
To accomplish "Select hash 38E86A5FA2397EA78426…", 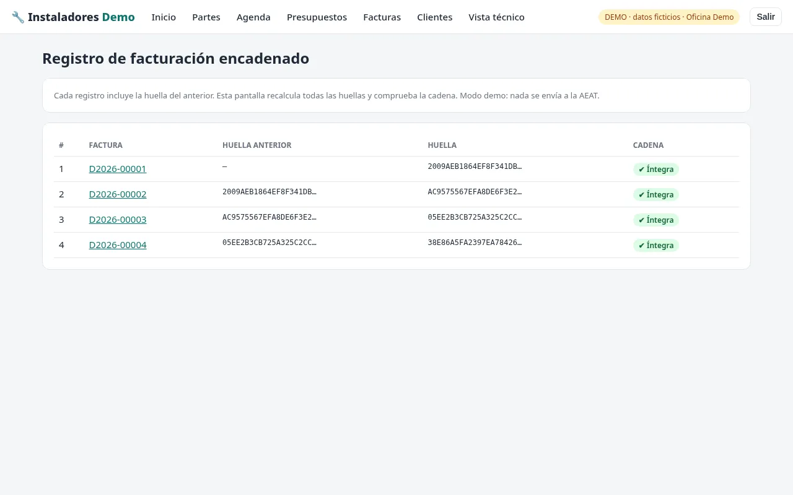I will point(475,243).
